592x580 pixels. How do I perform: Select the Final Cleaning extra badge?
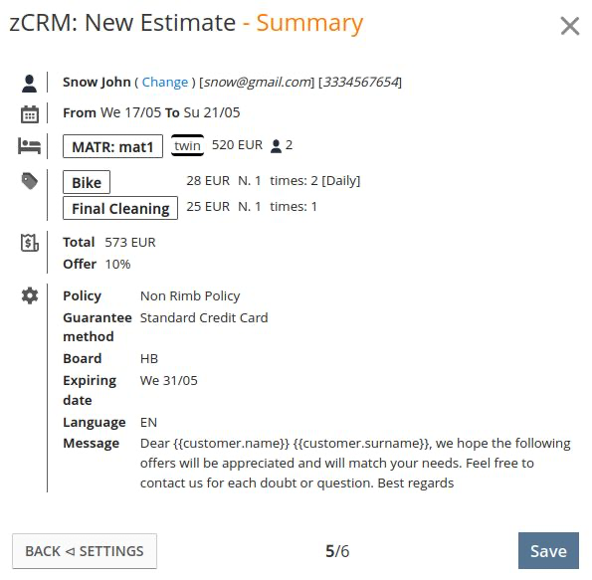120,208
